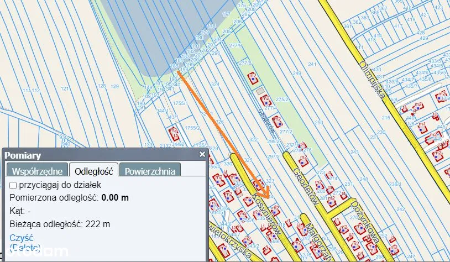The image size is (450, 262).
Task: Close the Pomiary measurement panel
Action: click(202, 154)
